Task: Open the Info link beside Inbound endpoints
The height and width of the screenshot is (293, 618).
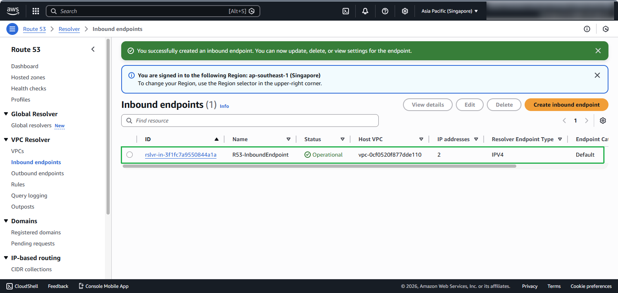Action: pos(224,106)
